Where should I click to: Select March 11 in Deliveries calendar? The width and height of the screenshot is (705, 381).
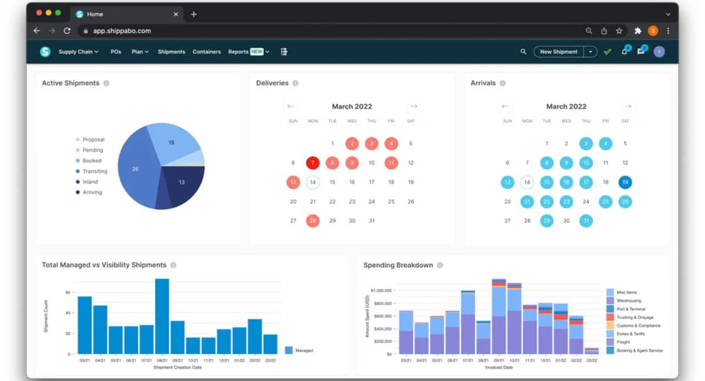[391, 163]
